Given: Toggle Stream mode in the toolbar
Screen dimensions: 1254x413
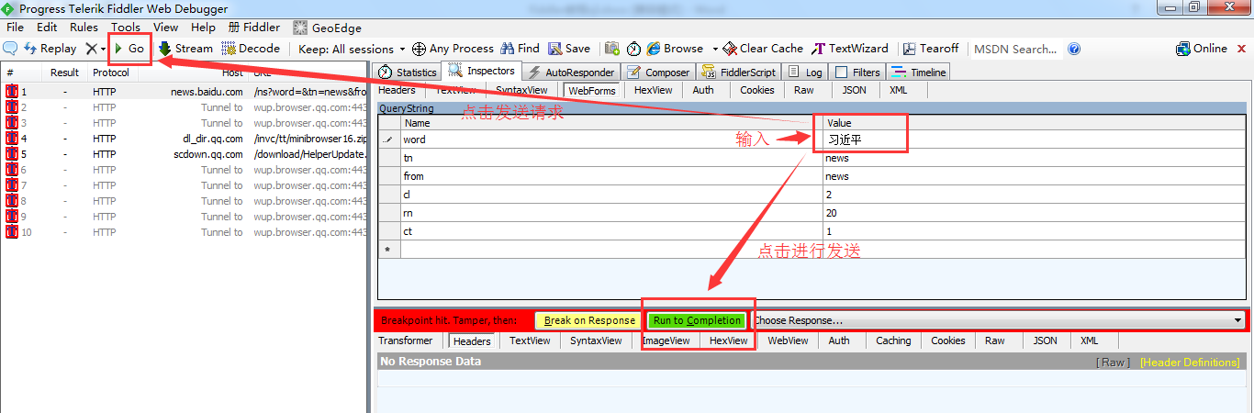Looking at the screenshot, I should pyautogui.click(x=185, y=49).
